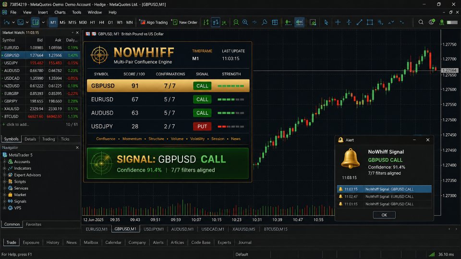Expand the Services node in Navigator
Image resolution: width=461 pixels, height=259 pixels.
(x=4, y=188)
